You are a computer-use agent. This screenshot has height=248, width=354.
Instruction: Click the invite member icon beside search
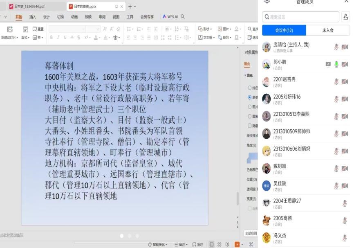tap(345, 17)
